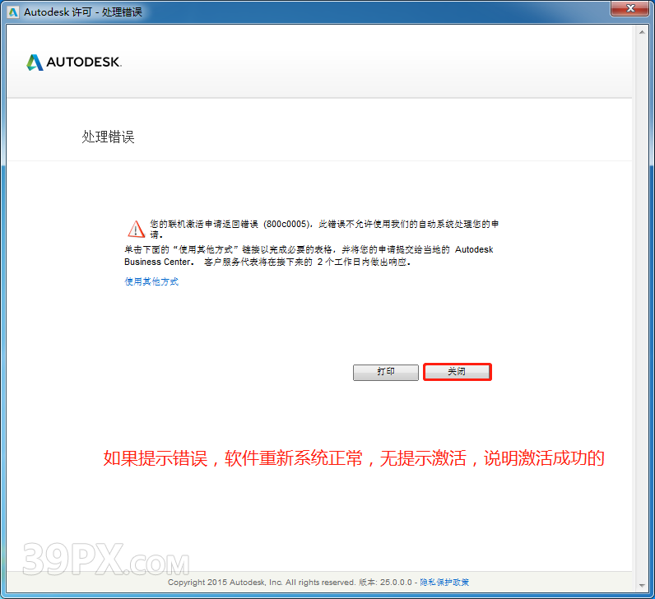Image resolution: width=655 pixels, height=599 pixels.
Task: Click the scrollbar up arrow
Action: click(642, 32)
